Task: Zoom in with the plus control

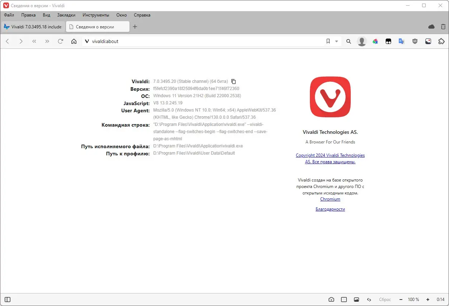Action: pyautogui.click(x=427, y=299)
